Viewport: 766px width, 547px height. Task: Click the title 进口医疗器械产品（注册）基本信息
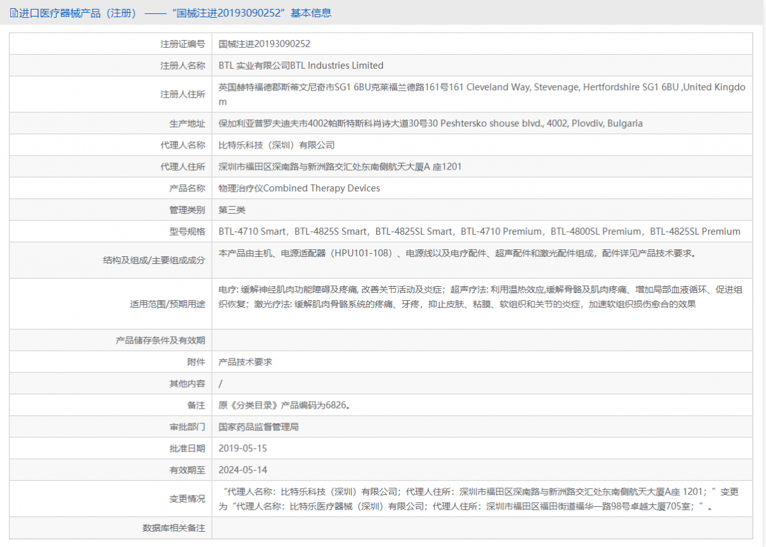click(x=175, y=13)
